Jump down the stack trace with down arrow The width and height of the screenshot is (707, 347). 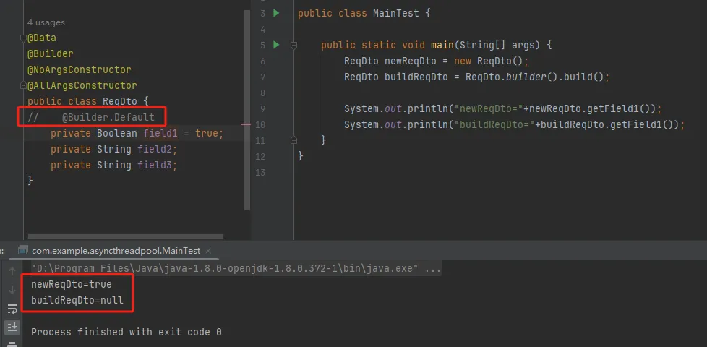coord(12,289)
